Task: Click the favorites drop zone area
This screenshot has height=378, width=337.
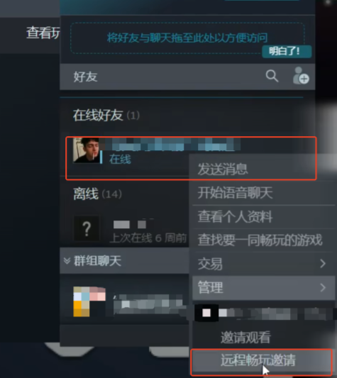Action: click(x=187, y=38)
